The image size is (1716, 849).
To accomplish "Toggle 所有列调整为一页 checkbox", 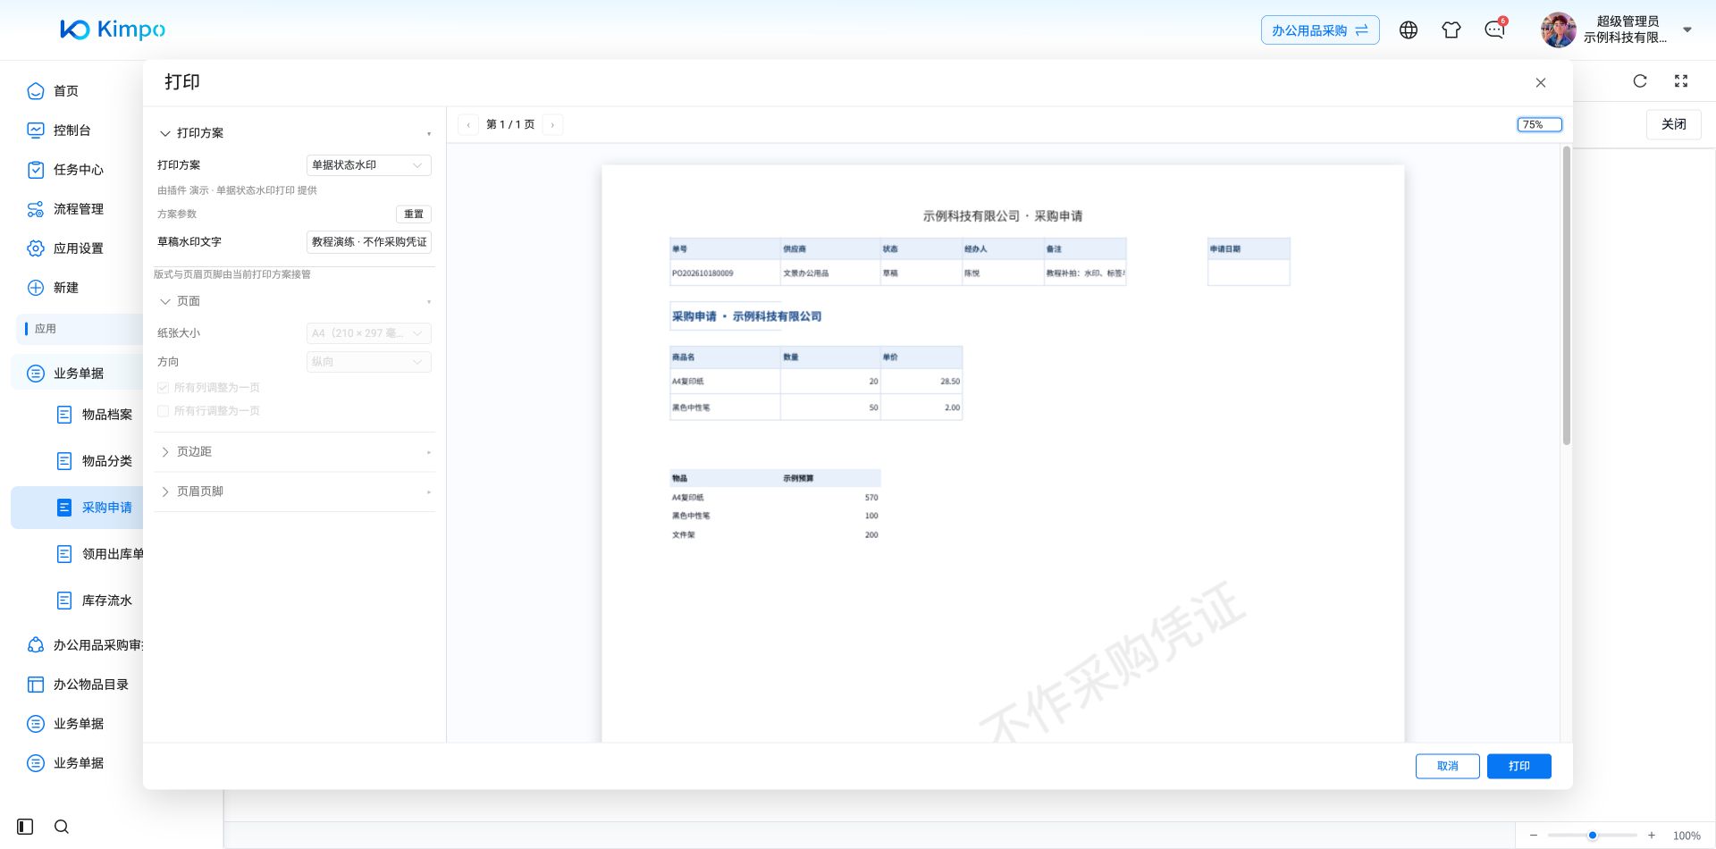I will click(x=163, y=388).
